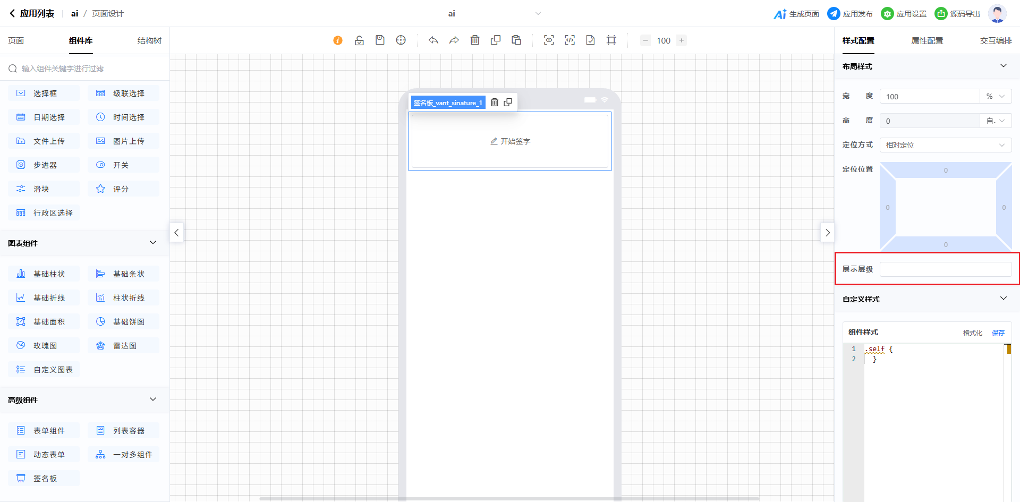The image size is (1020, 502).
Task: Click the 展示层级 input field
Action: [945, 269]
